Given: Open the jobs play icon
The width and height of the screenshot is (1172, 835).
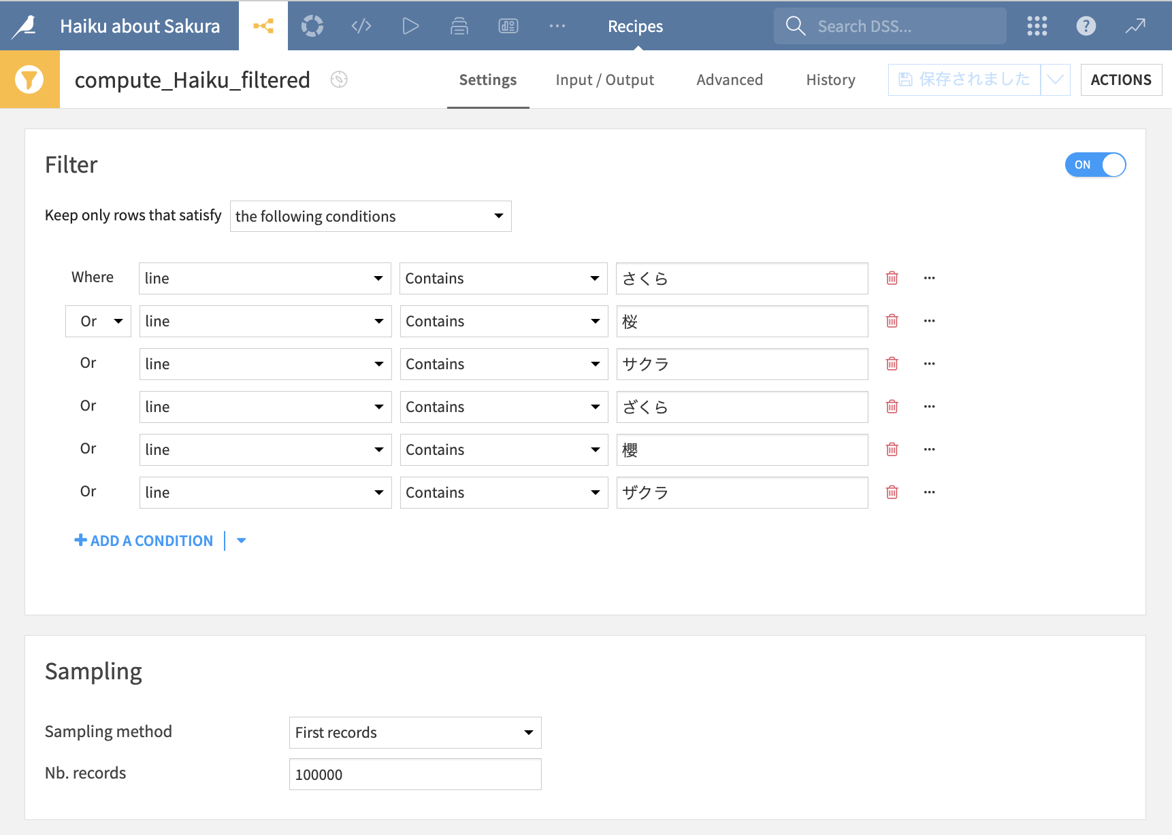Looking at the screenshot, I should tap(410, 26).
